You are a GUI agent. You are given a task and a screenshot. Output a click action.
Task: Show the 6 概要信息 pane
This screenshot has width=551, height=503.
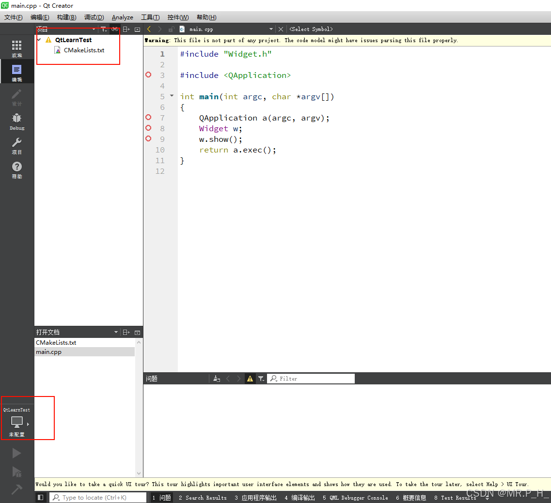pos(411,498)
